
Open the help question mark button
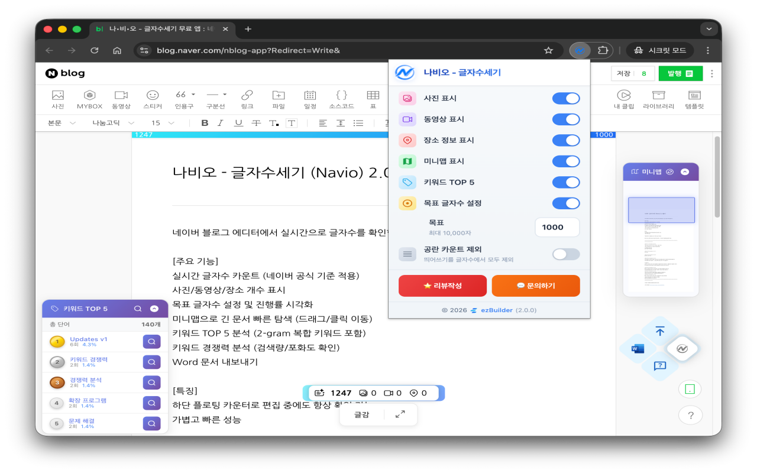coord(690,416)
